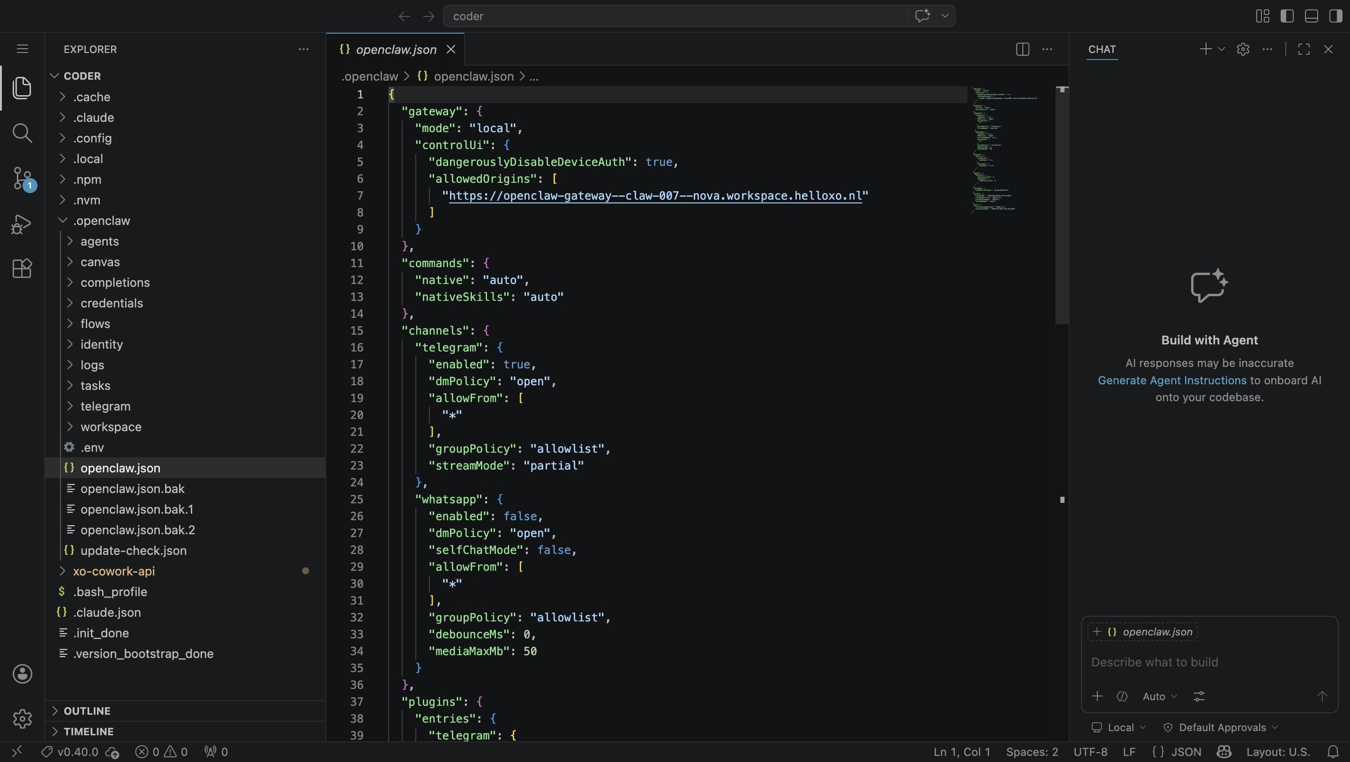Split the editor to the right
1350x762 pixels.
tap(1022, 49)
